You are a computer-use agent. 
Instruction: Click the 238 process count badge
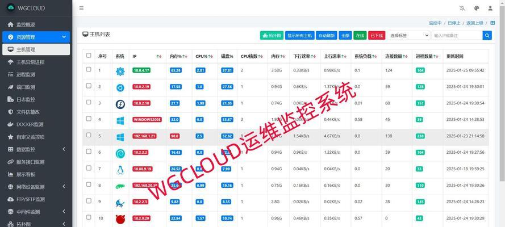tap(420, 136)
